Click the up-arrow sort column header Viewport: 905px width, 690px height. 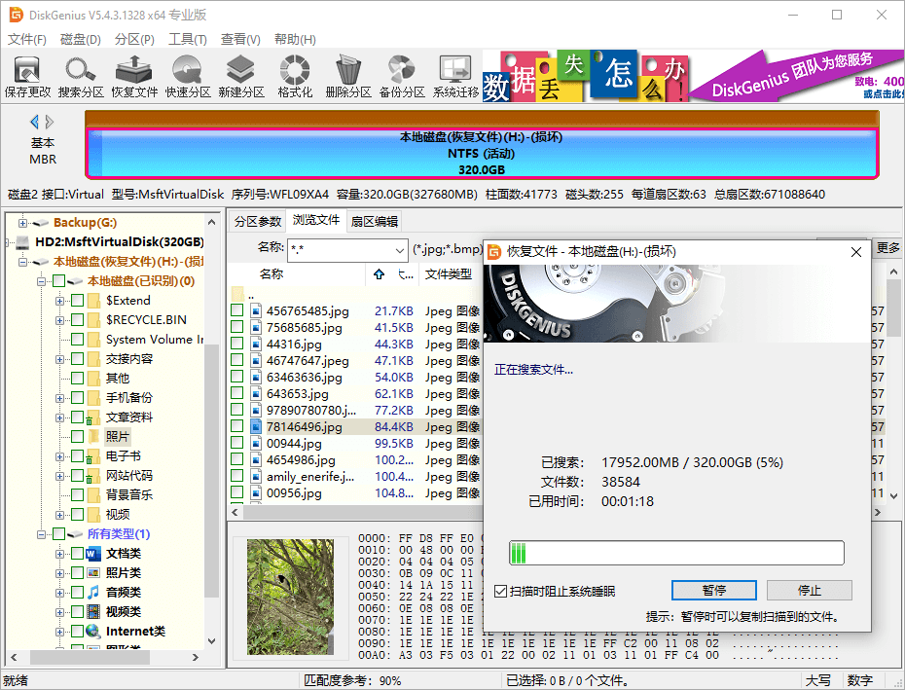click(x=379, y=274)
